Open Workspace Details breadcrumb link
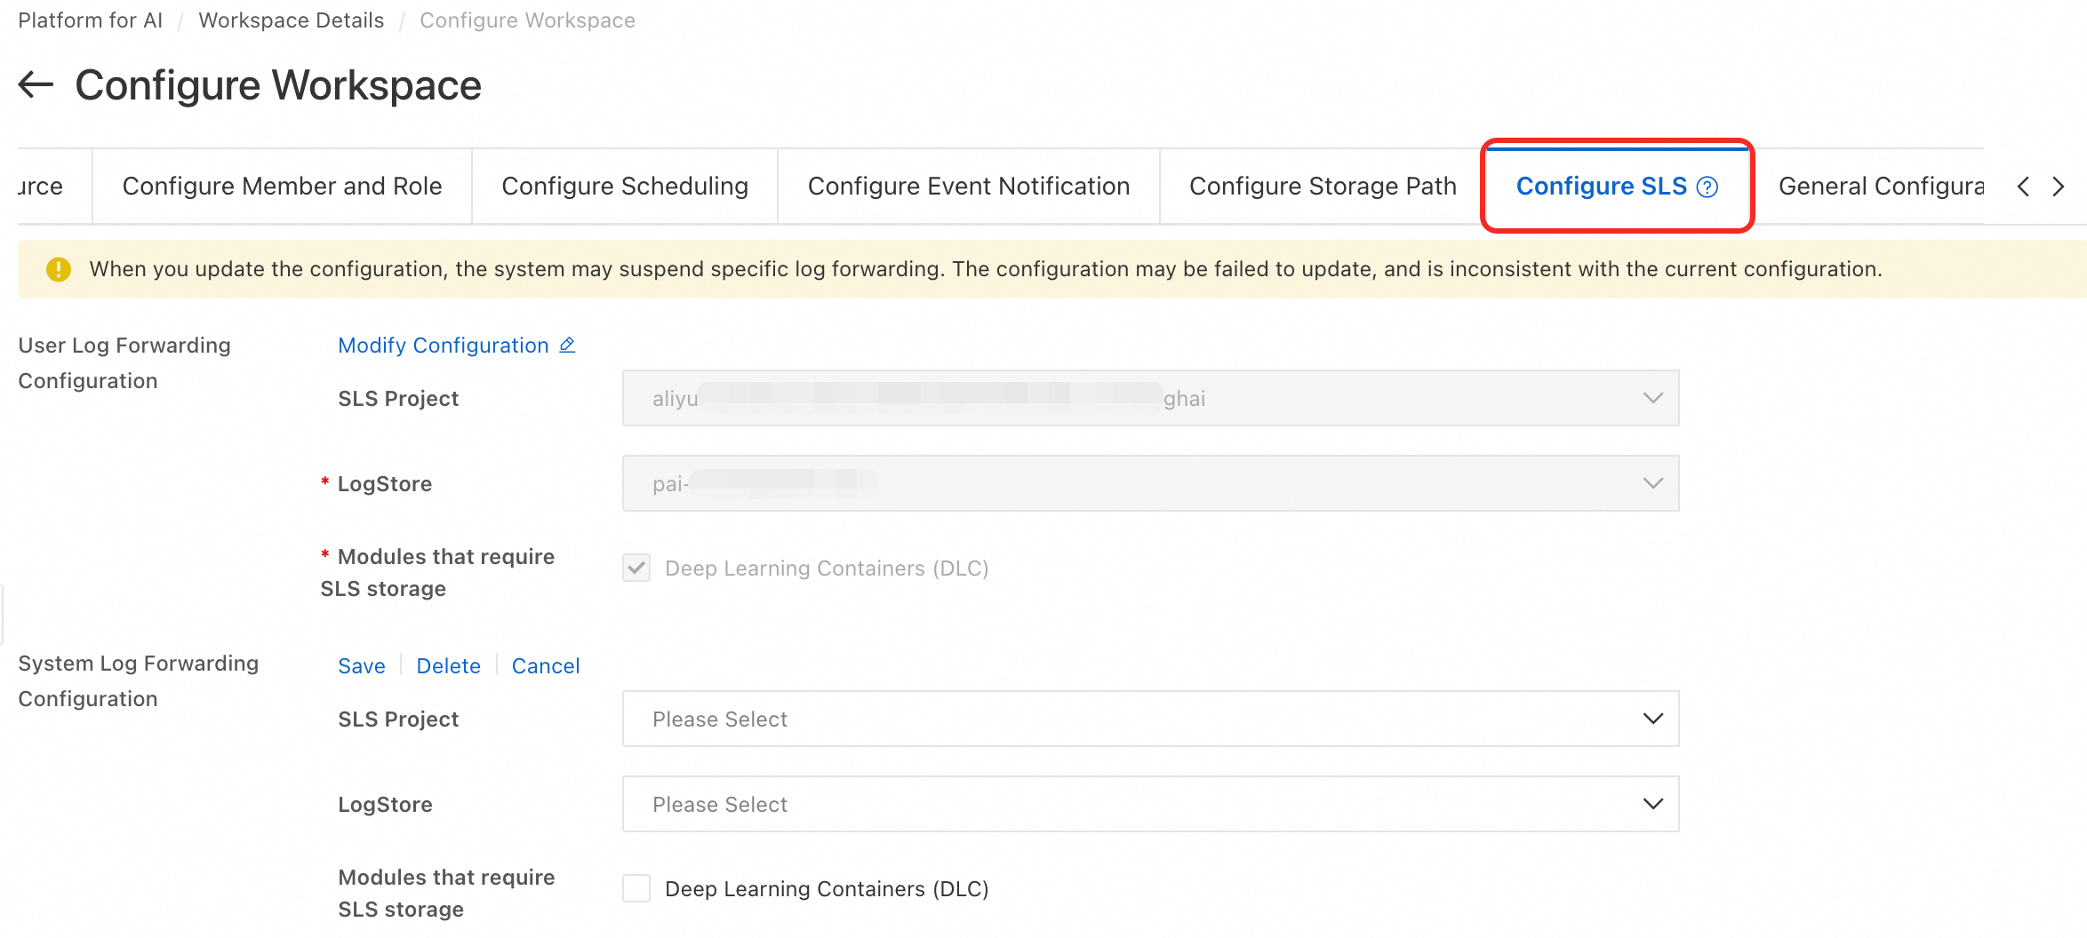2087x938 pixels. (292, 20)
